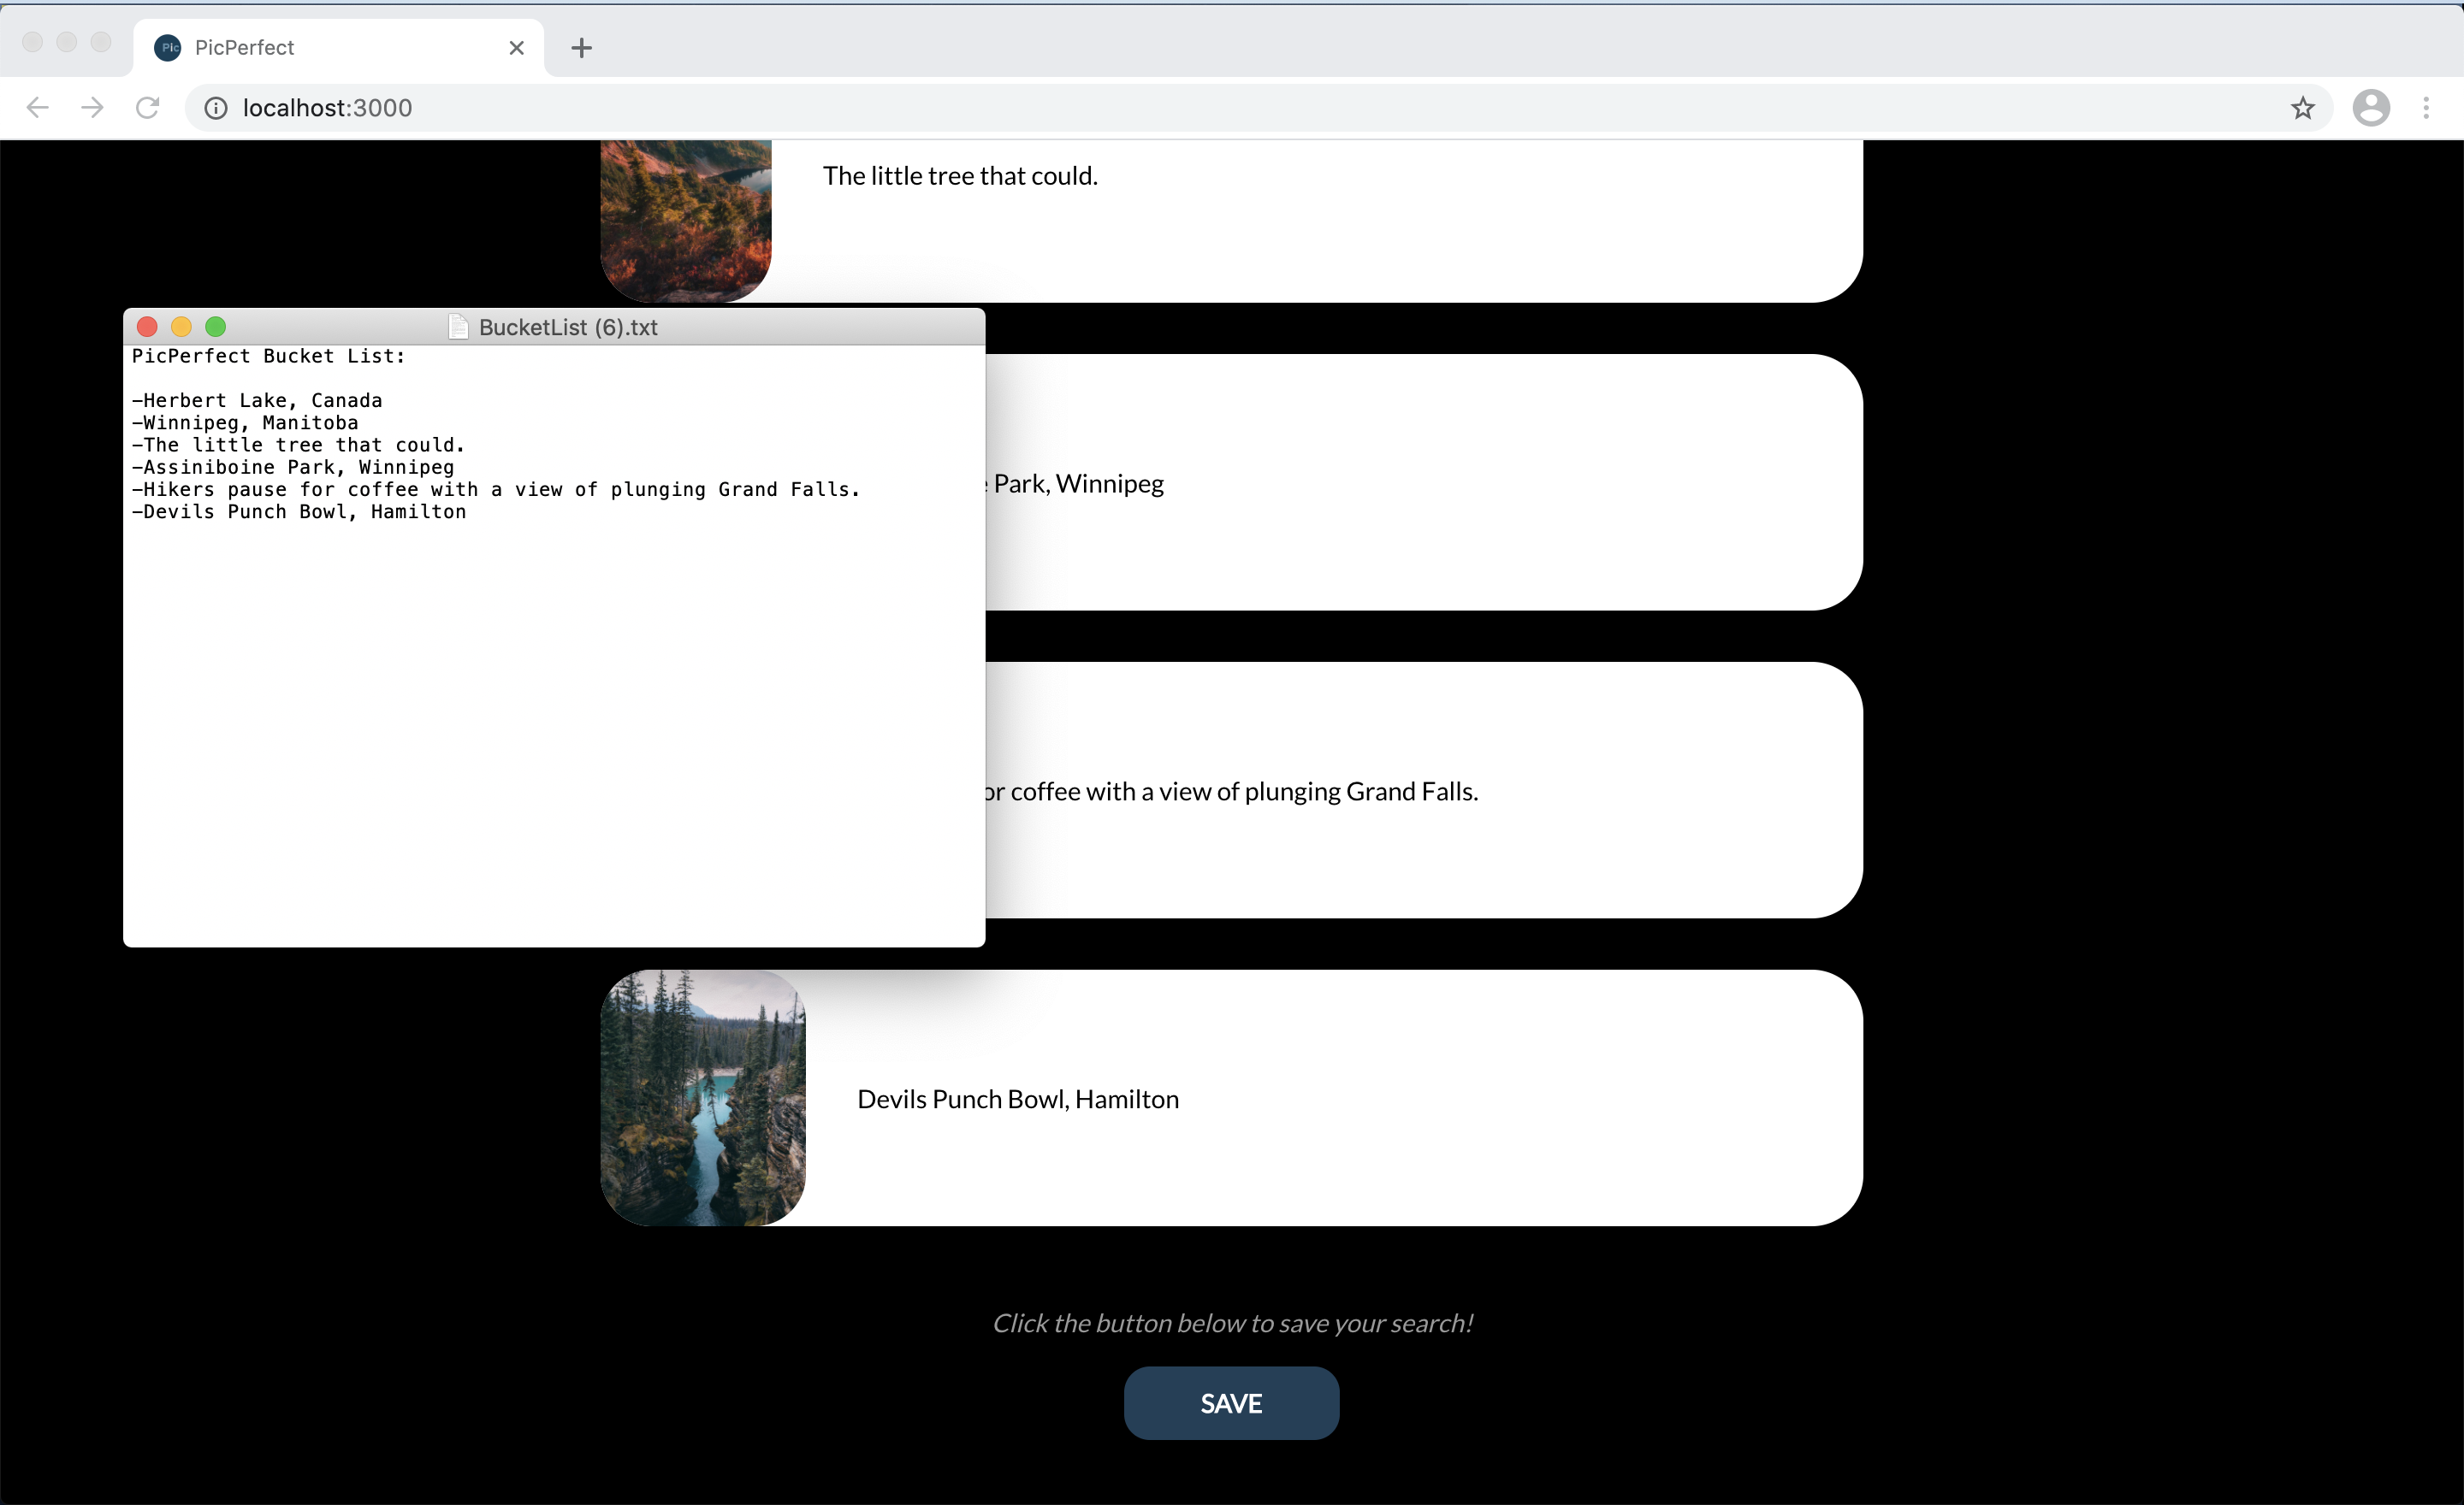
Task: Click the autumn trees photo thumbnail
Action: pyautogui.click(x=686, y=220)
